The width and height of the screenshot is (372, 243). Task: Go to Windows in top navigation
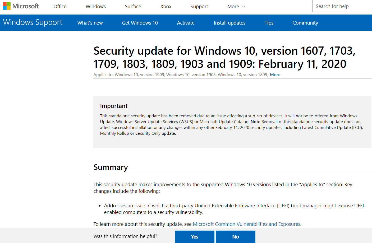pos(96,7)
